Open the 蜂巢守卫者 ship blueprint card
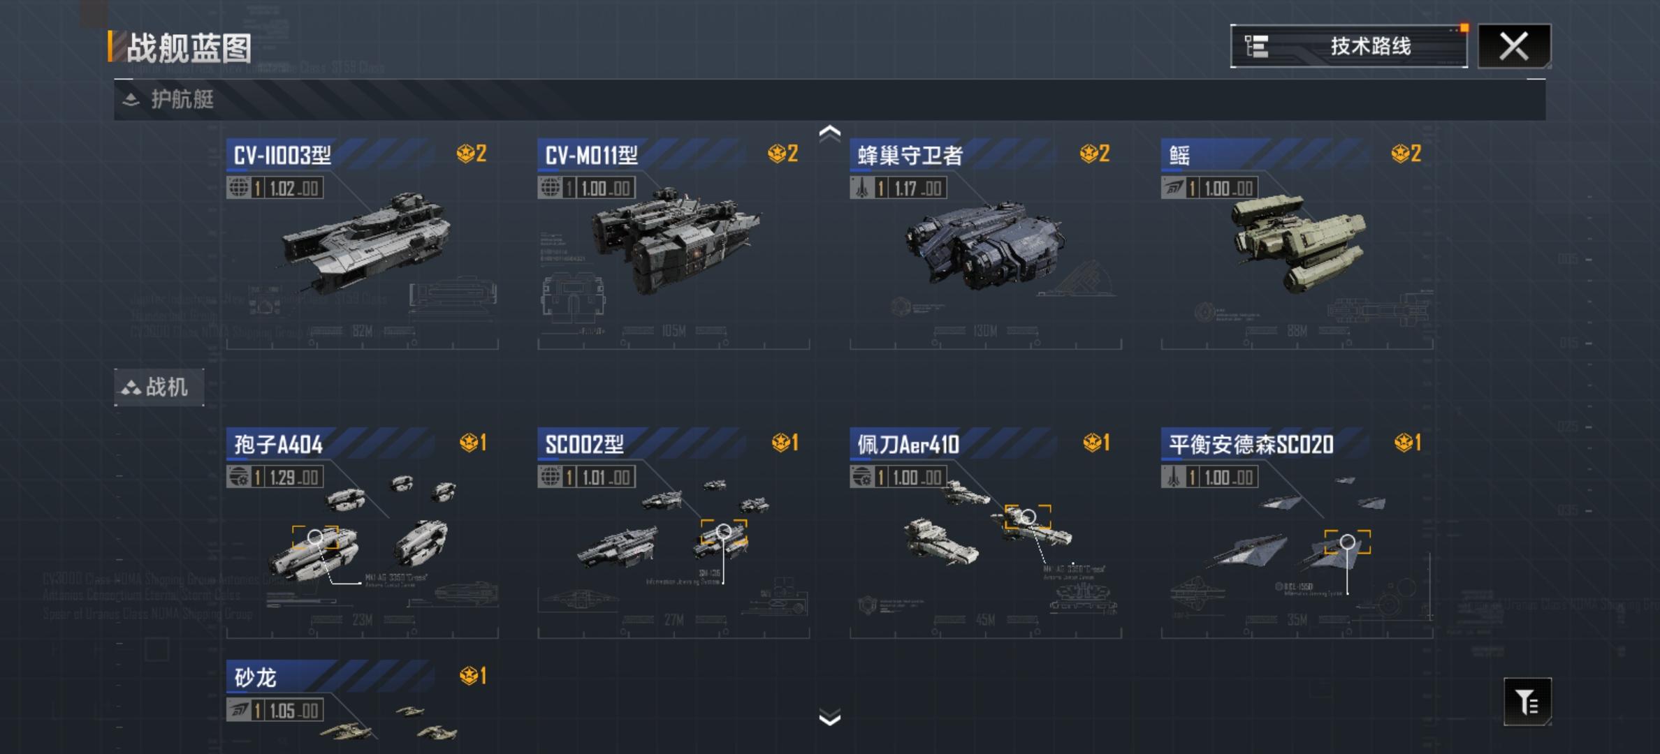The image size is (1660, 754). tap(985, 244)
